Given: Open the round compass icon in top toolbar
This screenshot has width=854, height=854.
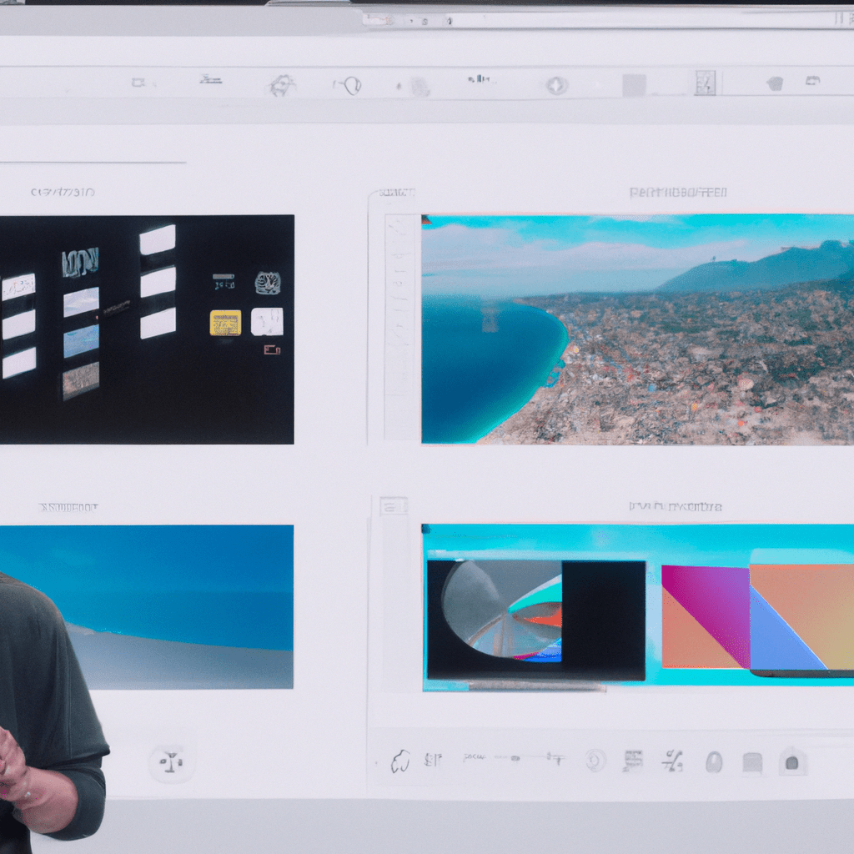Looking at the screenshot, I should tap(556, 86).
